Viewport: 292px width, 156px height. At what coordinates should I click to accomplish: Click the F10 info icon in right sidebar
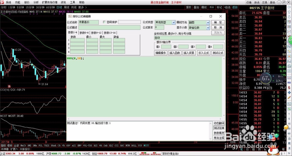pyautogui.click(x=289, y=46)
